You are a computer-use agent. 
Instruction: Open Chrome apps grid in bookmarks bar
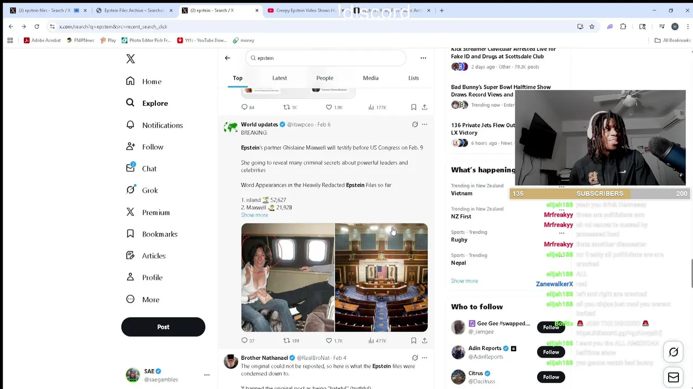coord(10,40)
